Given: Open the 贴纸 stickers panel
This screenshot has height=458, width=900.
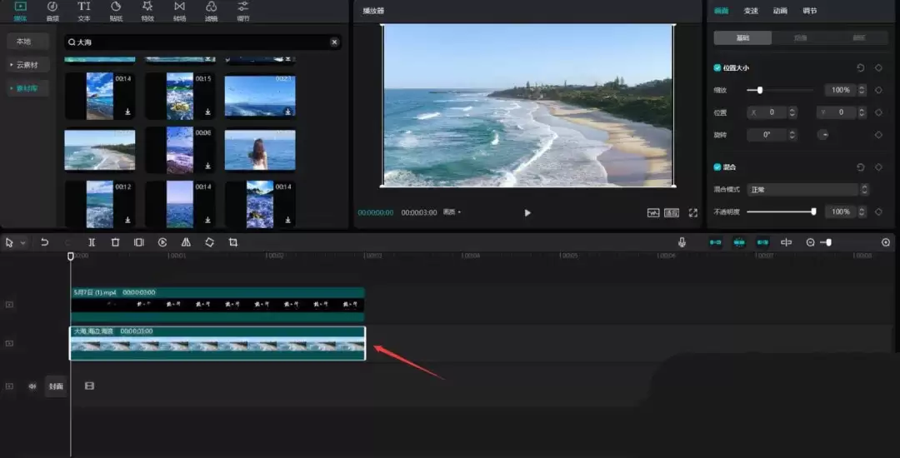Looking at the screenshot, I should point(116,11).
